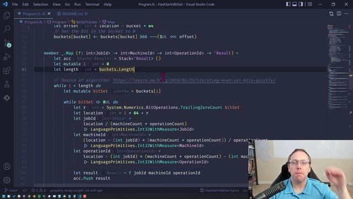Open the File menu
Viewport: 353px width, 199px height.
15,4
